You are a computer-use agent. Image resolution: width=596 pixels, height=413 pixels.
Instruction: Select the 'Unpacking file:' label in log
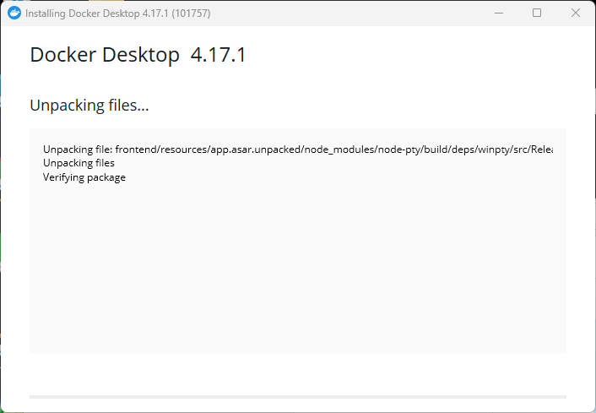coord(78,149)
